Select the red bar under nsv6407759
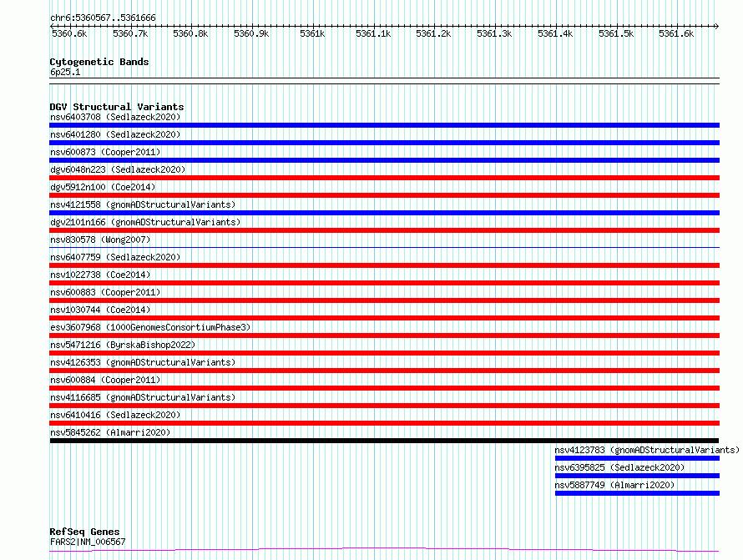Screen dimensions: 743x560 [384, 265]
